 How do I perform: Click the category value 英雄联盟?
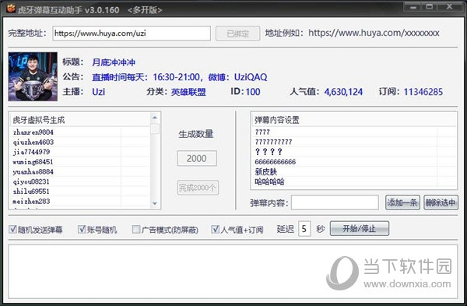188,92
